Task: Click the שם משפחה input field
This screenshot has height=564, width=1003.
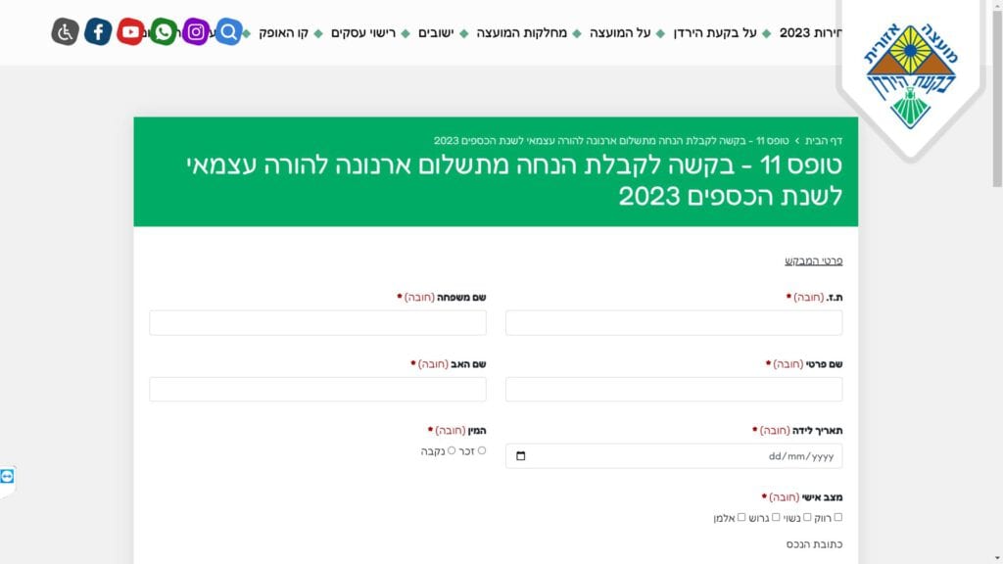Action: pyautogui.click(x=317, y=323)
